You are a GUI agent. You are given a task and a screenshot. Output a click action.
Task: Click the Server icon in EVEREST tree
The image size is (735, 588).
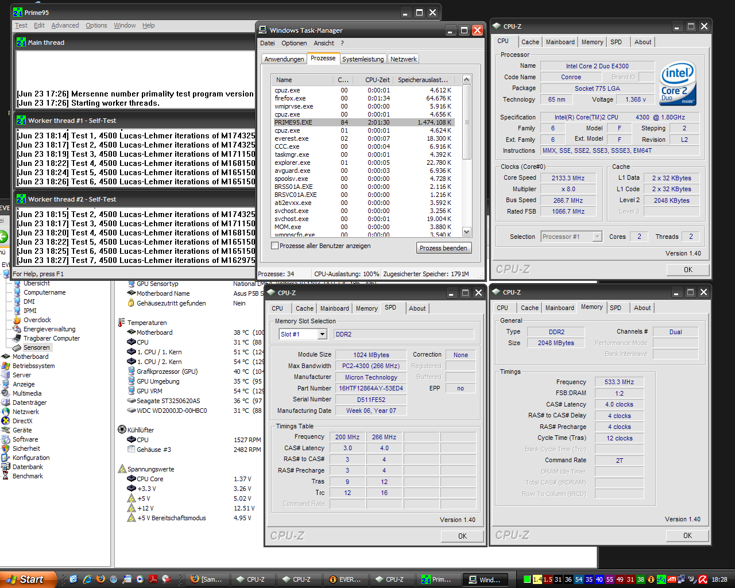tap(6, 375)
